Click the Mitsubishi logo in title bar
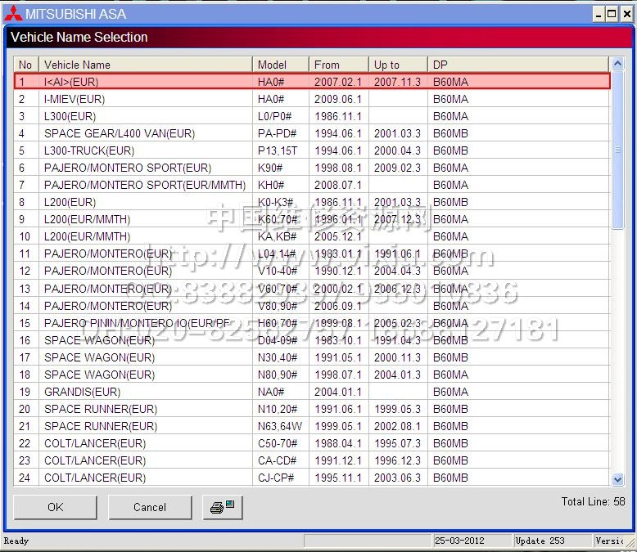Image resolution: width=637 pixels, height=552 pixels. [12, 14]
